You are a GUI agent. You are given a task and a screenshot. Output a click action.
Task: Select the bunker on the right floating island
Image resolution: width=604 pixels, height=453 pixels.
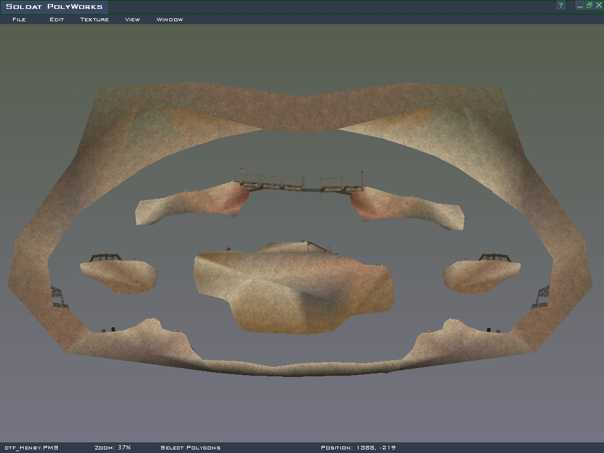point(494,258)
